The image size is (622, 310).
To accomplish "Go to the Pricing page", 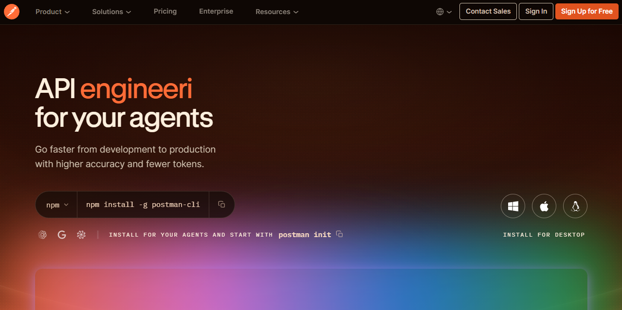I will tap(165, 11).
